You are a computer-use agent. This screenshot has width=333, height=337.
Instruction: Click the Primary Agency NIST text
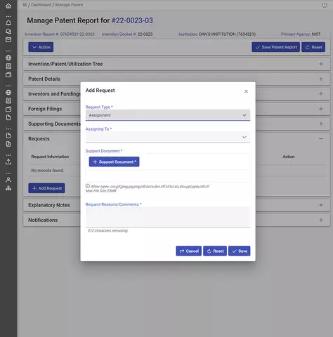(x=301, y=34)
